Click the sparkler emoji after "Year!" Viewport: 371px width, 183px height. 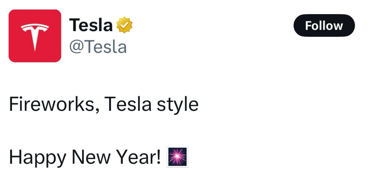pos(178,157)
